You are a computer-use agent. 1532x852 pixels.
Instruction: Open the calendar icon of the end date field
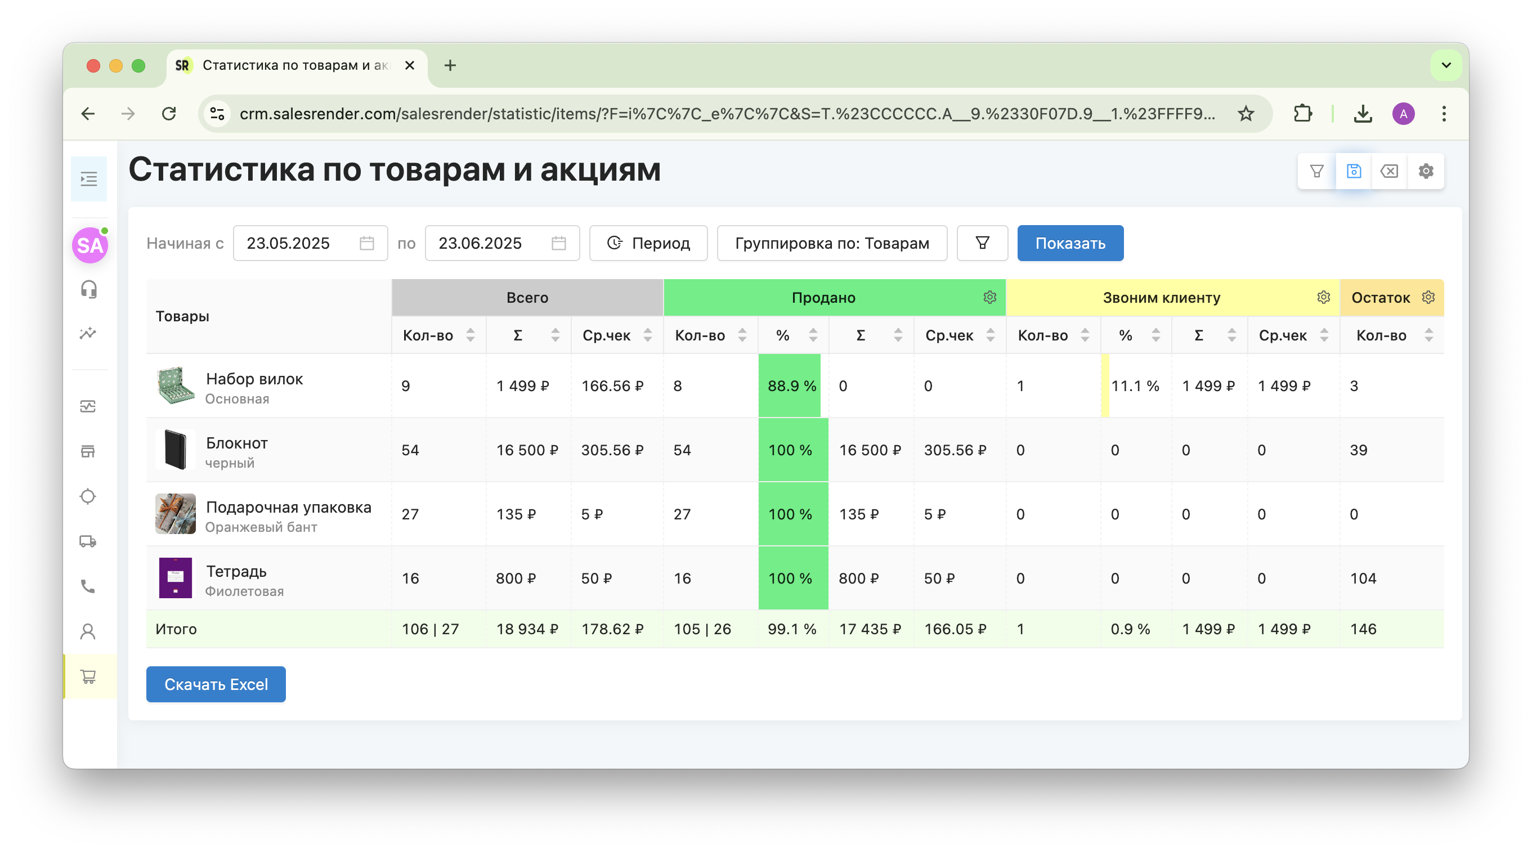pos(558,243)
